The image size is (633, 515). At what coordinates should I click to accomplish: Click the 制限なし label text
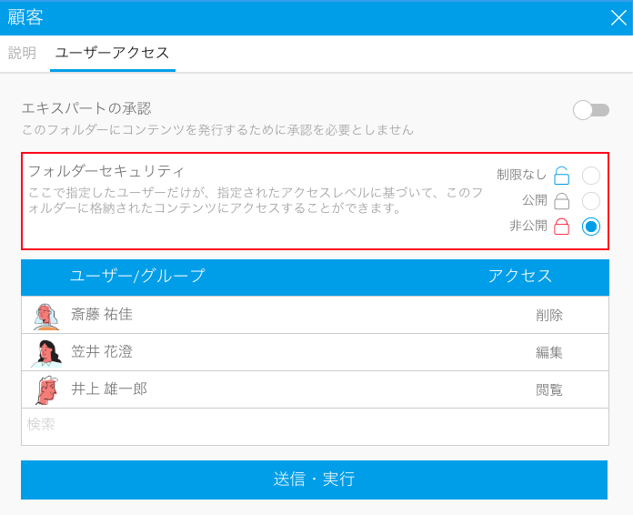coord(521,175)
